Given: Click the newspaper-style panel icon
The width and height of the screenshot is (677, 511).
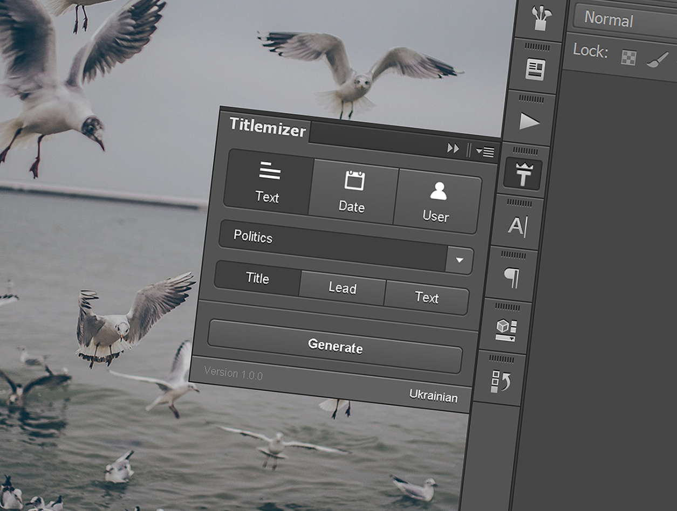Looking at the screenshot, I should pos(535,70).
